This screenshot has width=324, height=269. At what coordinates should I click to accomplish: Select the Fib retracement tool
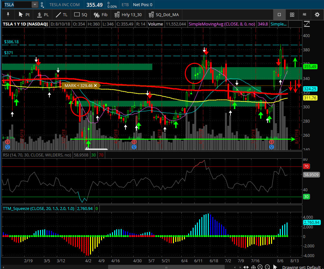click(x=101, y=15)
